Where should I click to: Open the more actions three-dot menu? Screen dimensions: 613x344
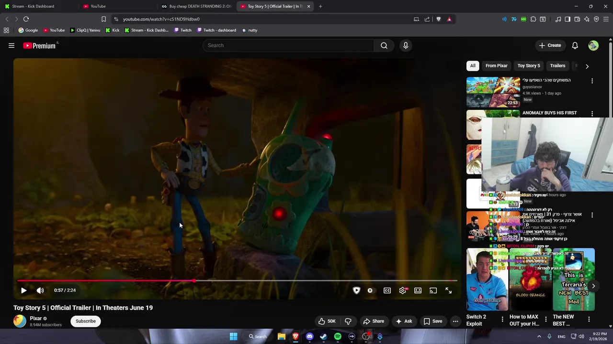click(x=455, y=321)
